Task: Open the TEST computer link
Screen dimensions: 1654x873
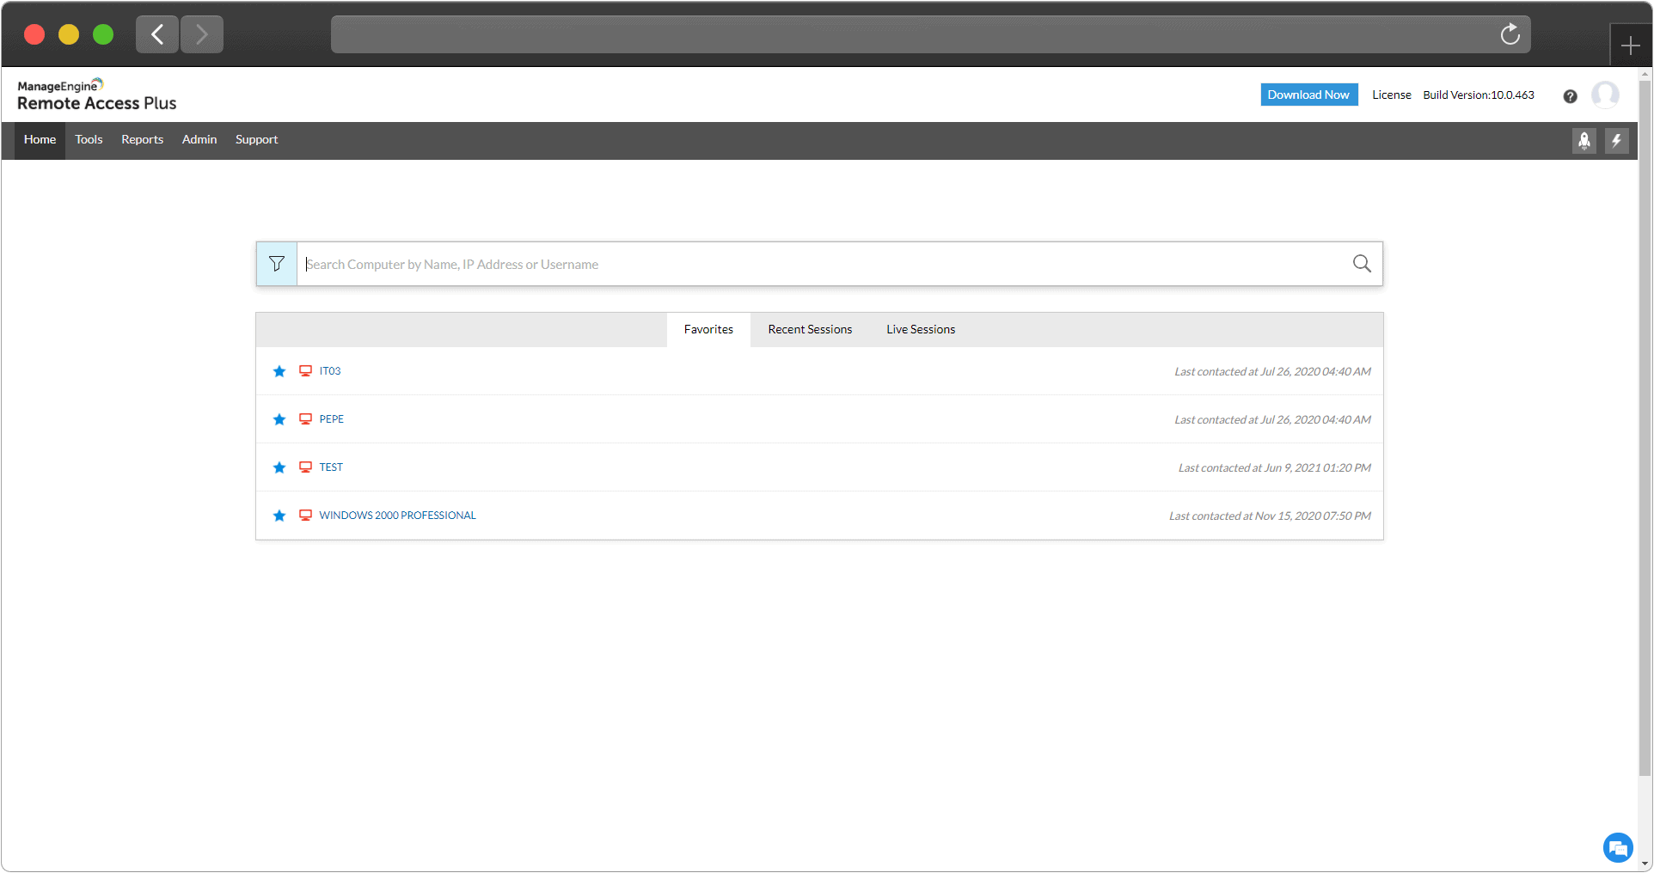Action: [x=331, y=467]
